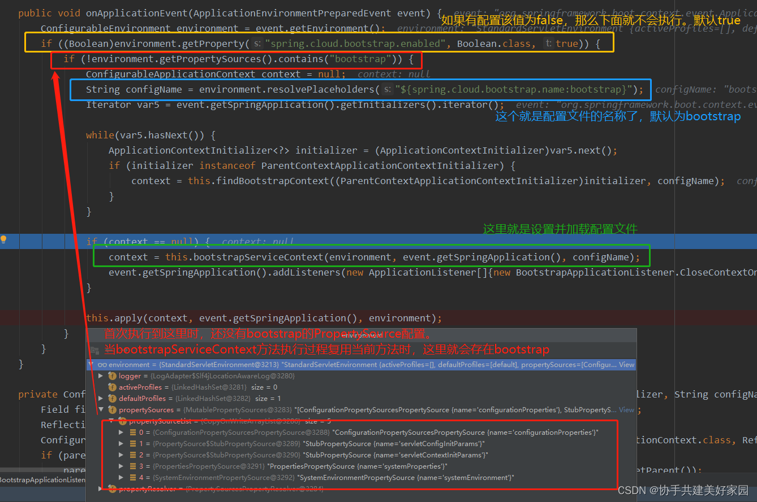Expand entry 4 systemEnvironment

(x=122, y=478)
